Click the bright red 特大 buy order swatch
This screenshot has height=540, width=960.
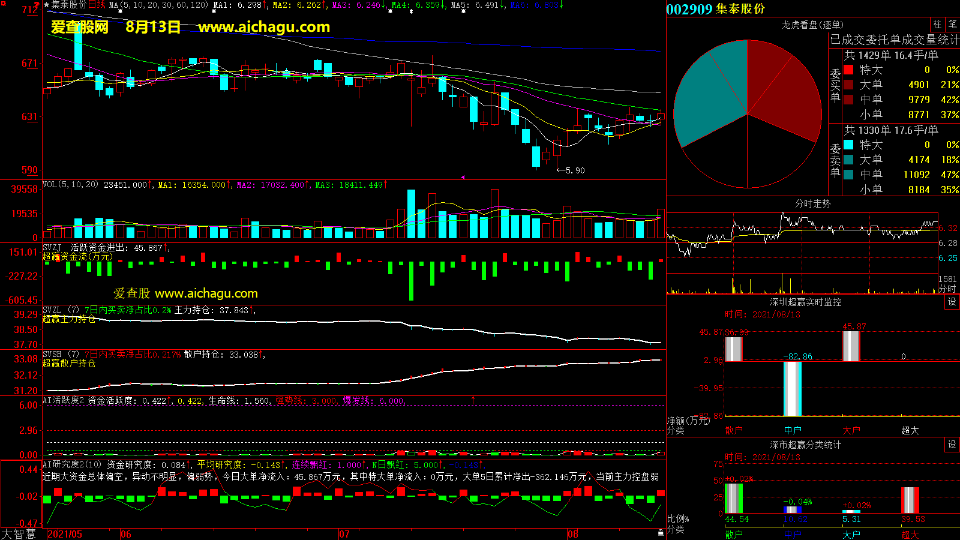[x=848, y=70]
